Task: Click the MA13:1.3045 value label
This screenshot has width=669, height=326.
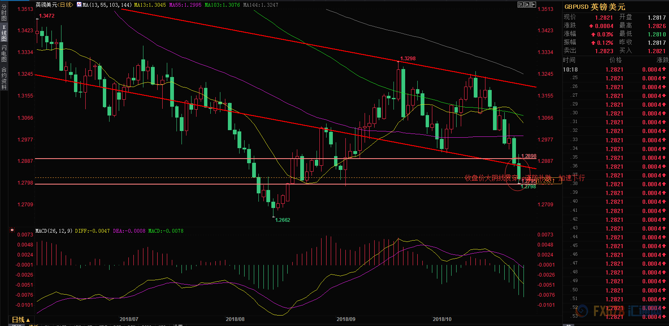Action: (x=150, y=5)
